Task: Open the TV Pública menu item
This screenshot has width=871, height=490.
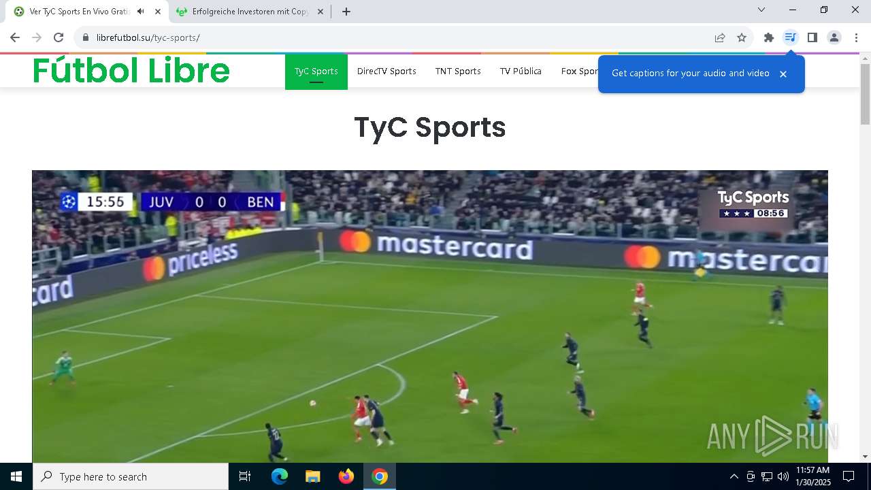Action: (x=521, y=71)
